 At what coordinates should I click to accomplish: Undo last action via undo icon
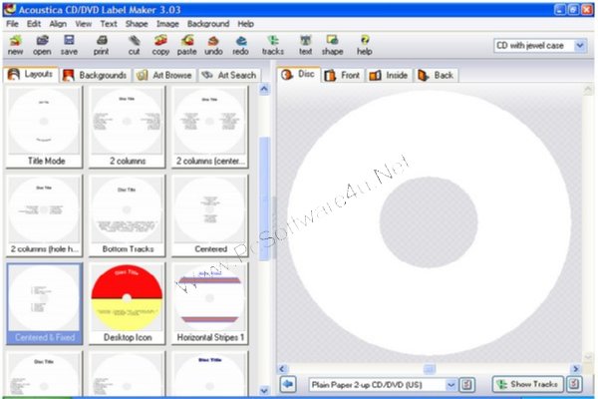pyautogui.click(x=213, y=45)
